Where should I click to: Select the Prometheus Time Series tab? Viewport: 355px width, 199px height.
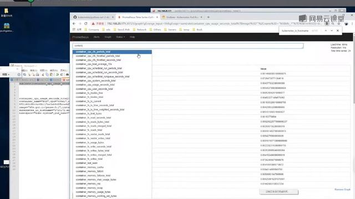[138, 17]
